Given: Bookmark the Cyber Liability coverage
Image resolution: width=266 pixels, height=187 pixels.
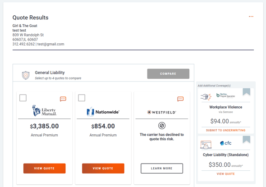Looking at the screenshot, I should (x=246, y=139).
